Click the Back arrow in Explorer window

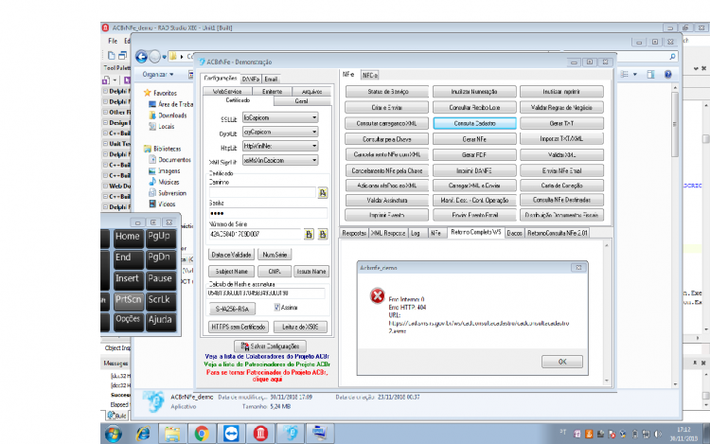(141, 57)
